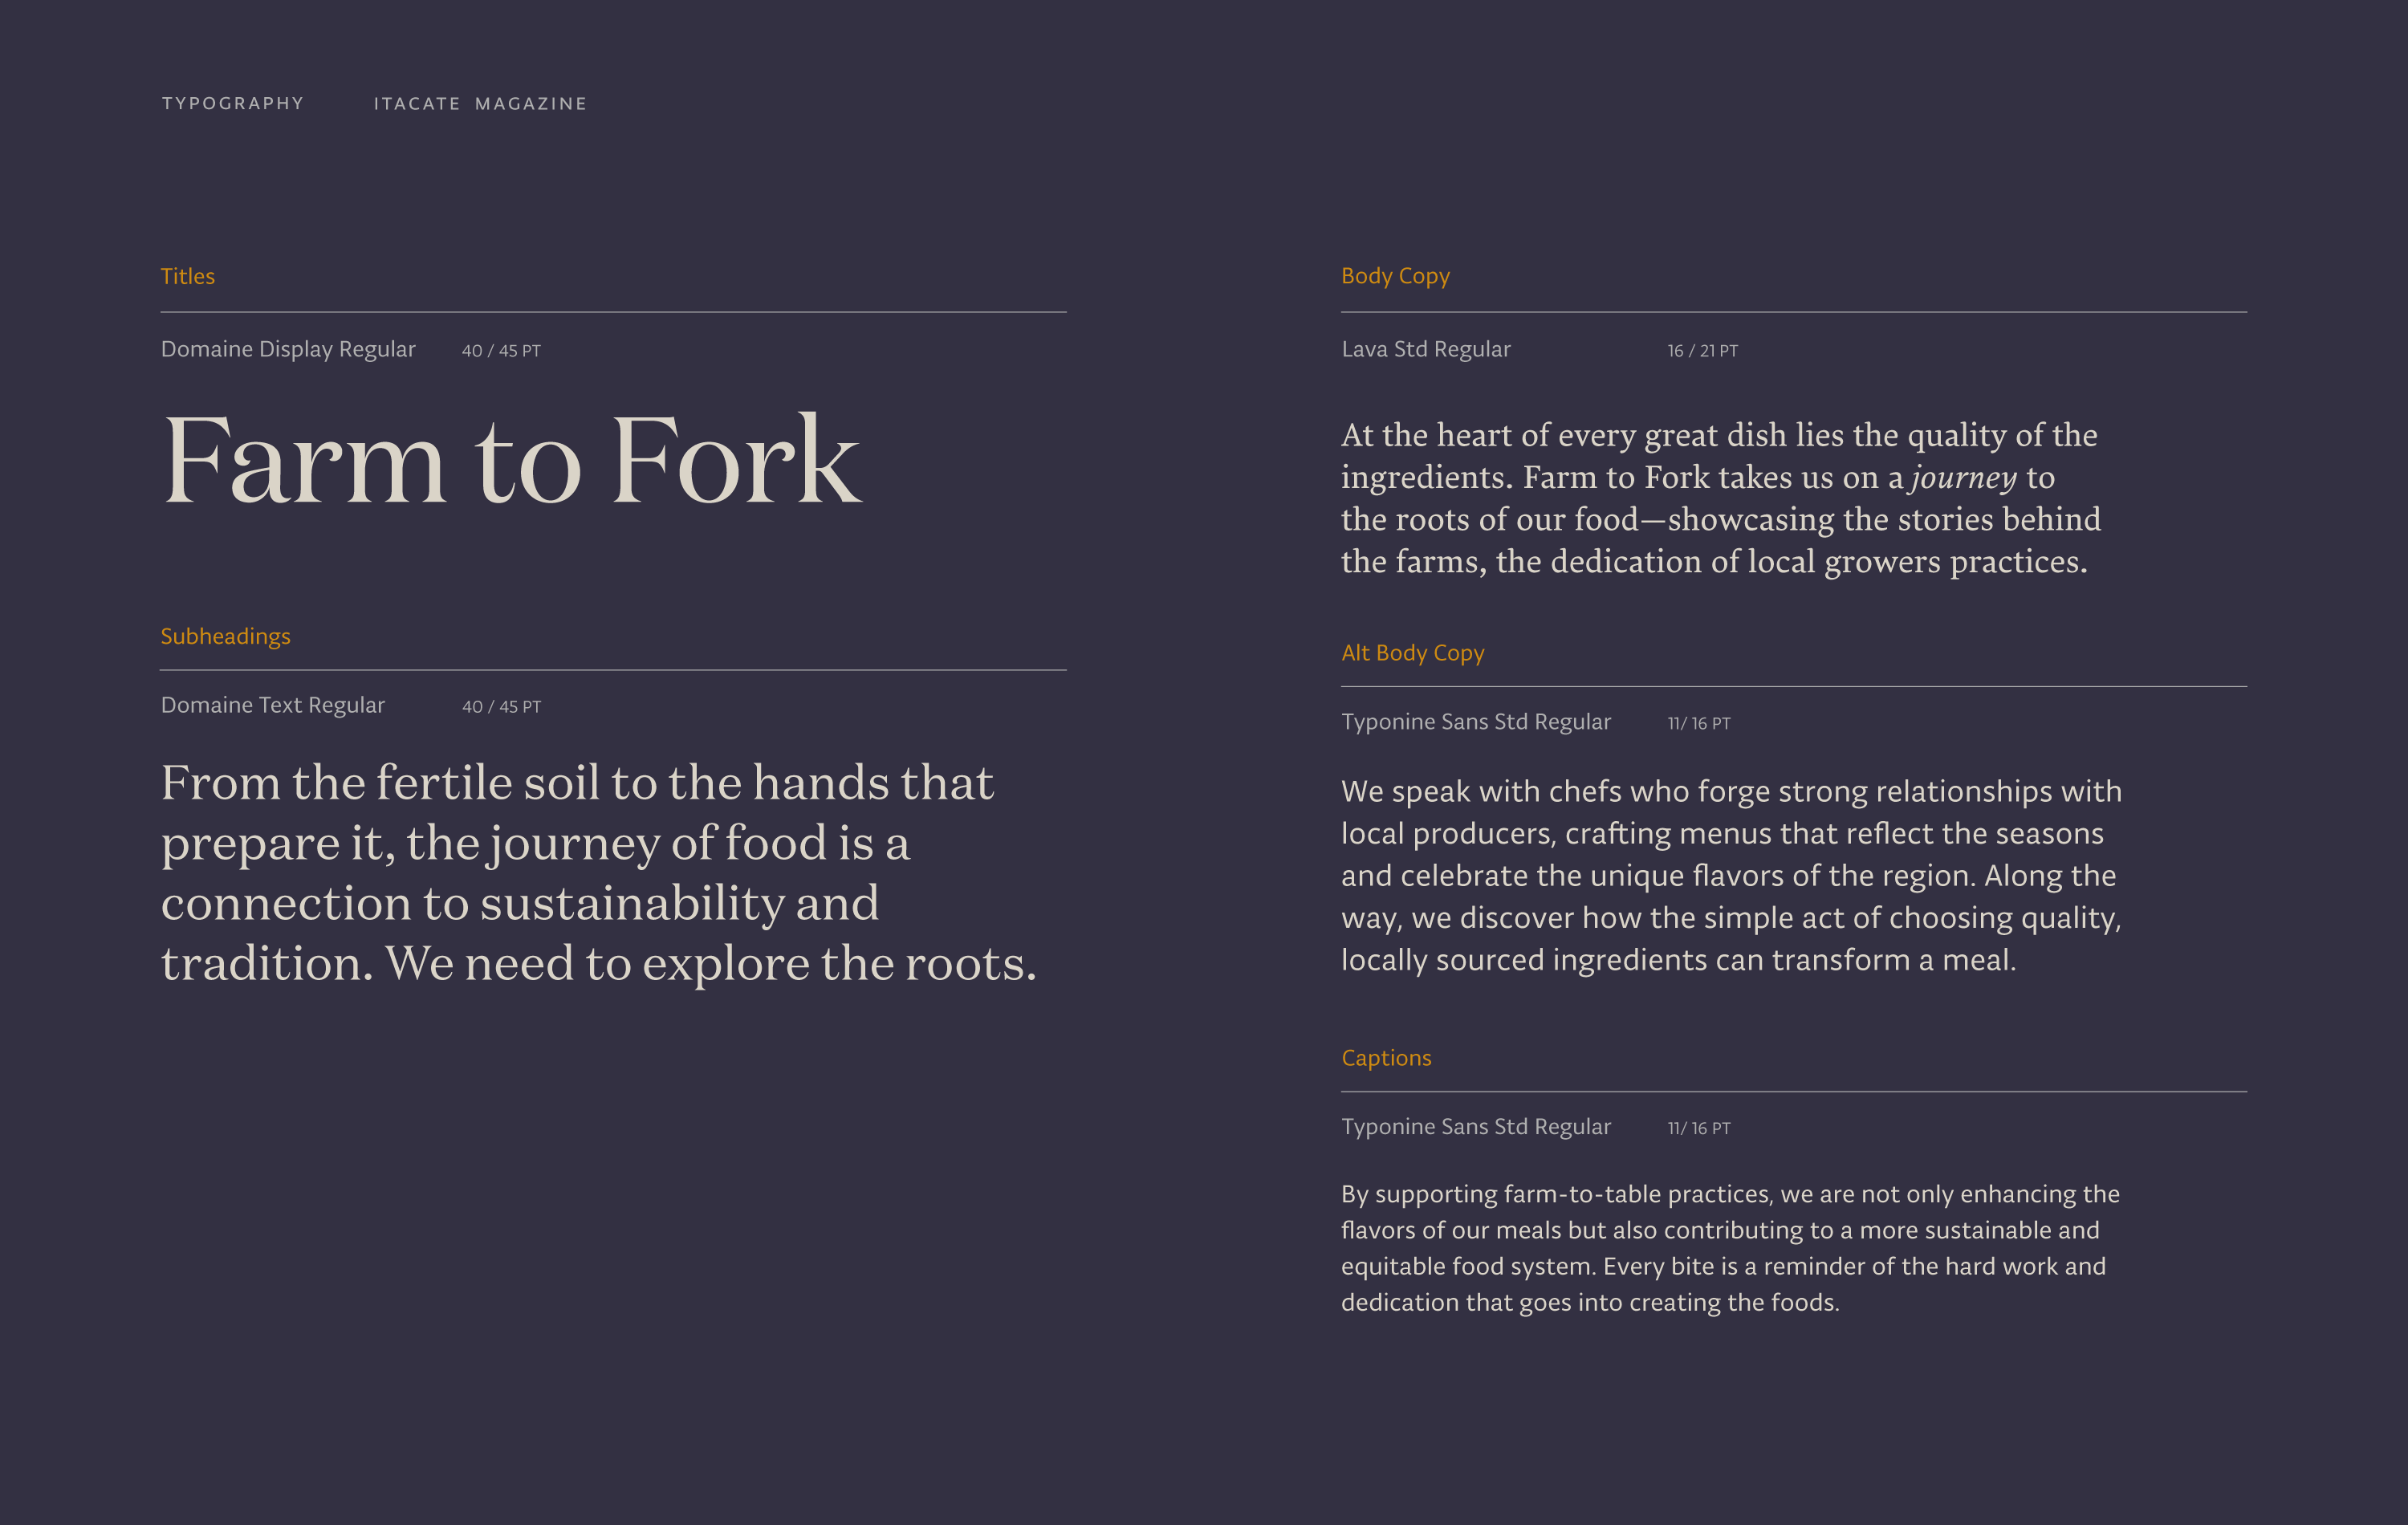Click the Titles section heading

click(x=188, y=276)
